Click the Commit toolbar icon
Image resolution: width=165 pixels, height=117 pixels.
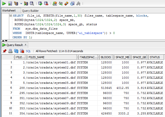pyautogui.click(x=40, y=4)
